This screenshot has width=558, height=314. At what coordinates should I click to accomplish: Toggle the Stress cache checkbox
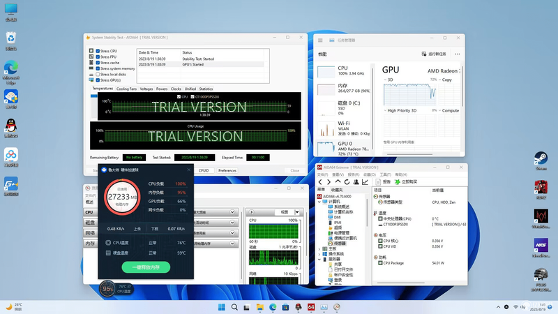click(x=98, y=63)
